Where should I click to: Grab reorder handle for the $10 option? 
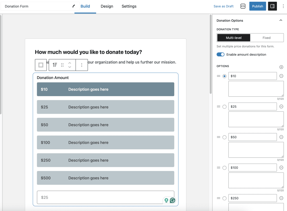[219, 76]
